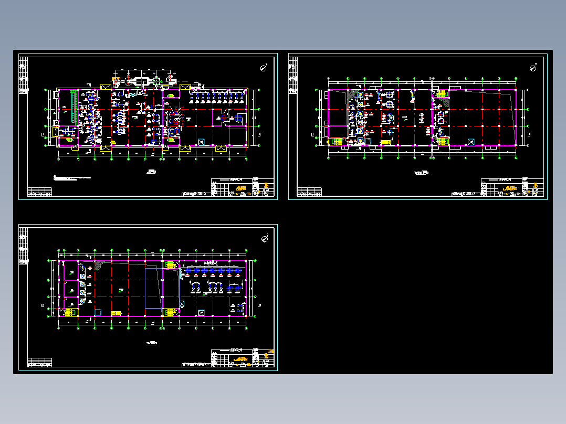The image size is (566, 424).
Task: Click title block of bottom-left sheet
Action: (242, 358)
